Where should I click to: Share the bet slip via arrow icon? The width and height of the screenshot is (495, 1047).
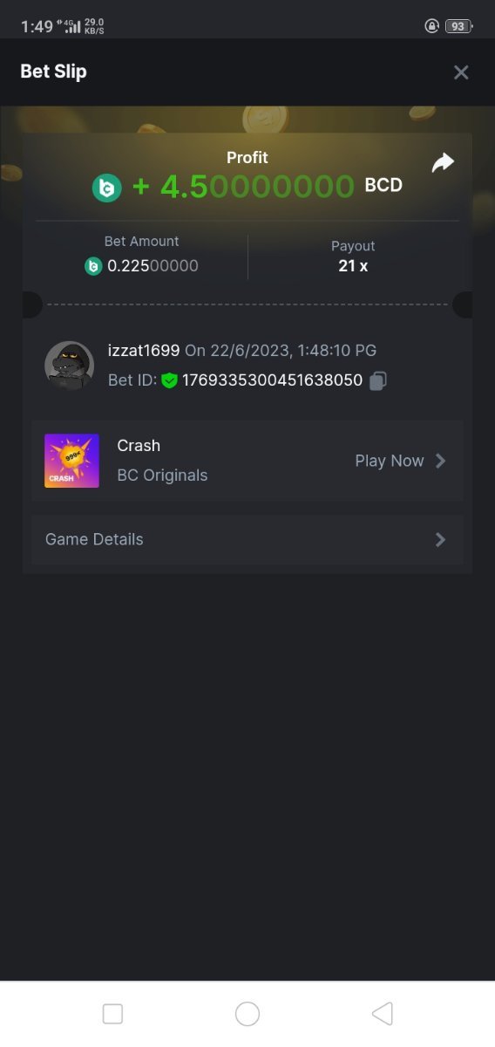pos(444,162)
